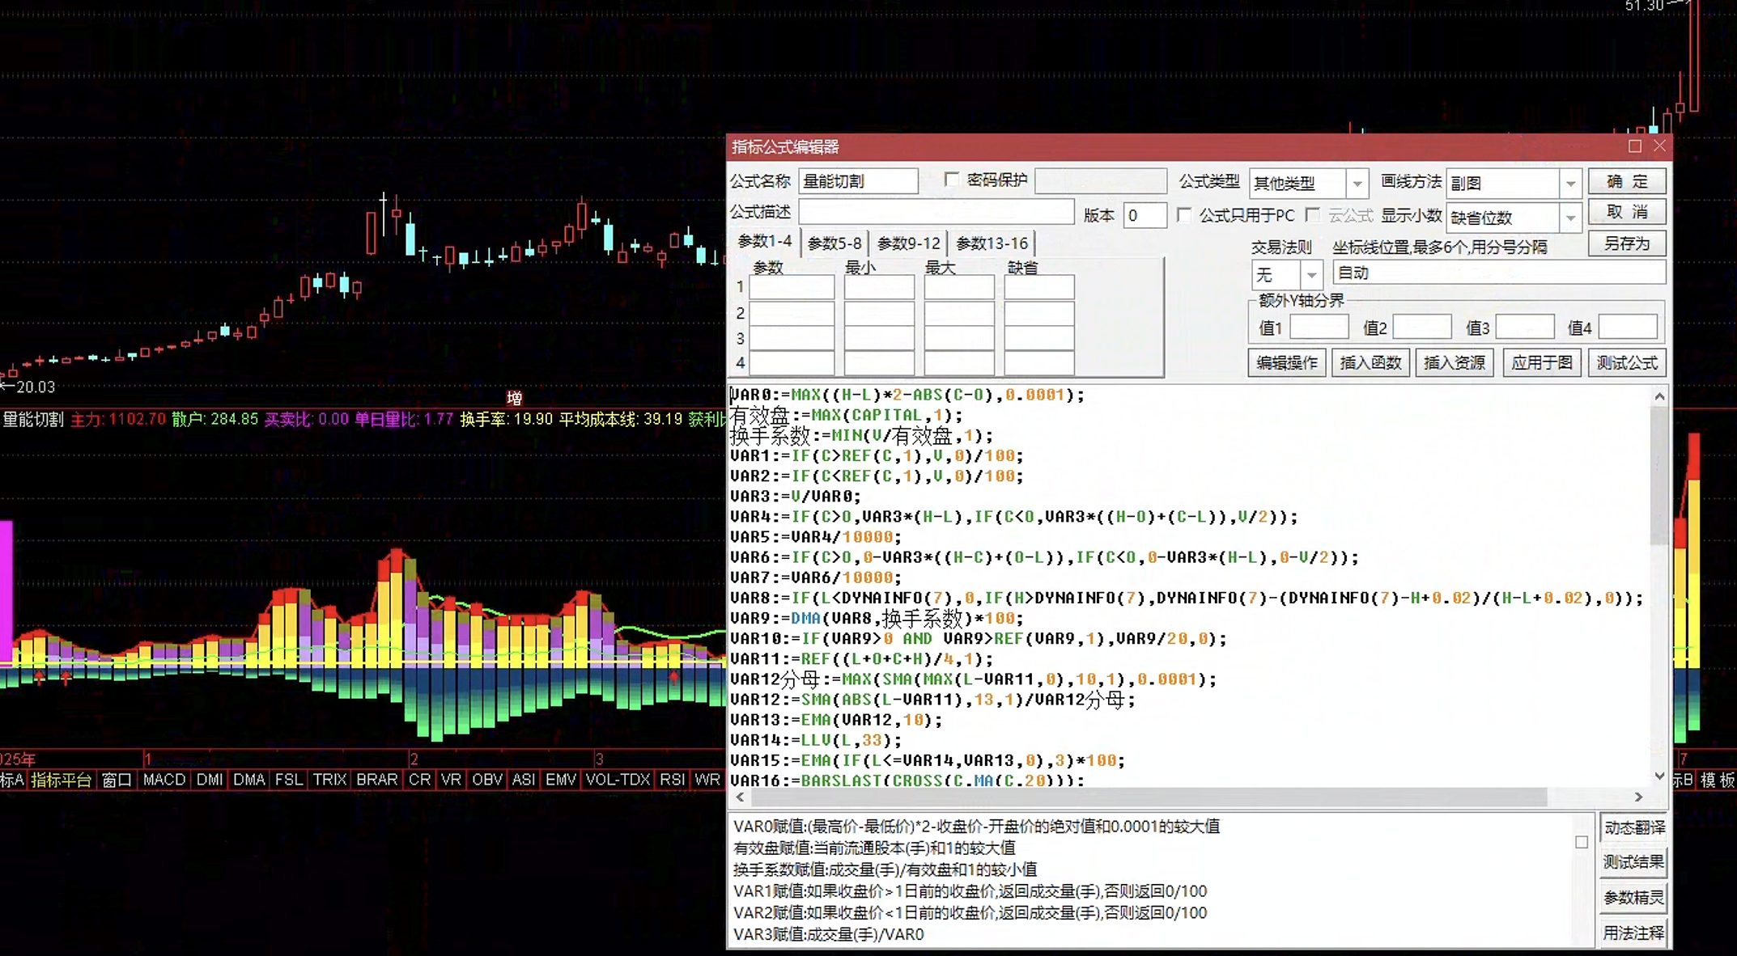Click the code editor scroll-down arrow
This screenshot has height=956, width=1737.
1659,776
